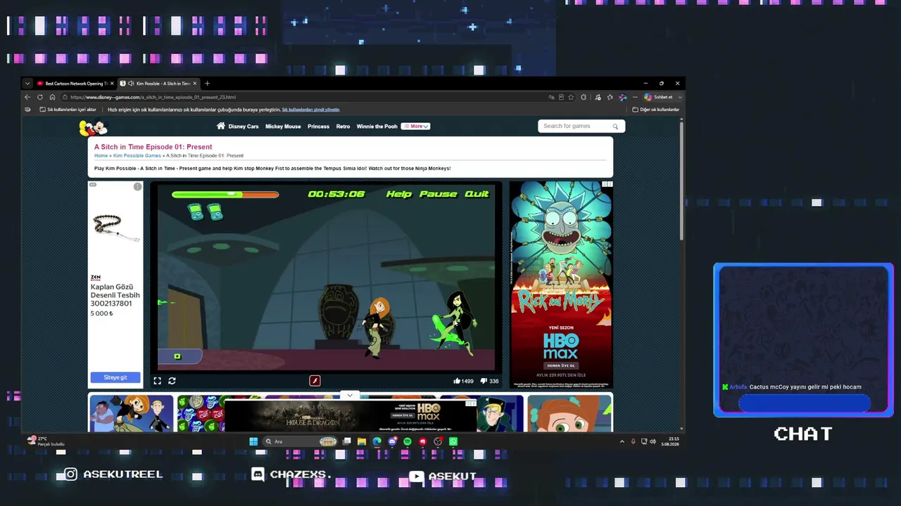The height and width of the screenshot is (506, 901).
Task: Open the weather widget showing 27°C
Action: click(x=46, y=441)
